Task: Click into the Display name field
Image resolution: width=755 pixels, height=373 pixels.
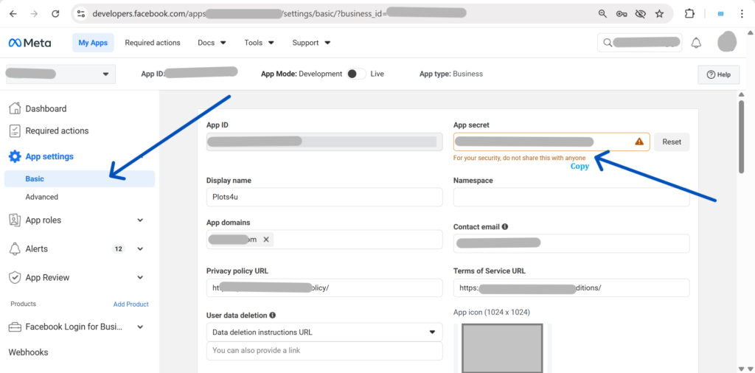Action: 324,197
